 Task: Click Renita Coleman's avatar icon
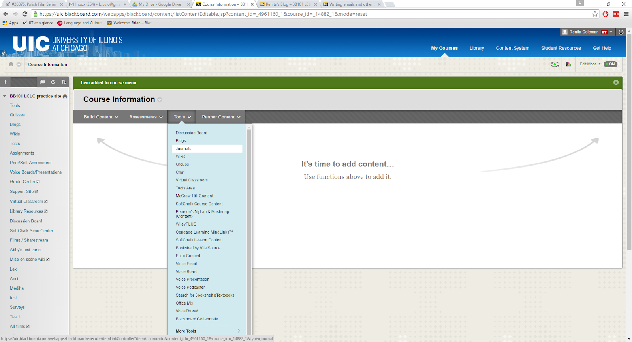(x=565, y=32)
